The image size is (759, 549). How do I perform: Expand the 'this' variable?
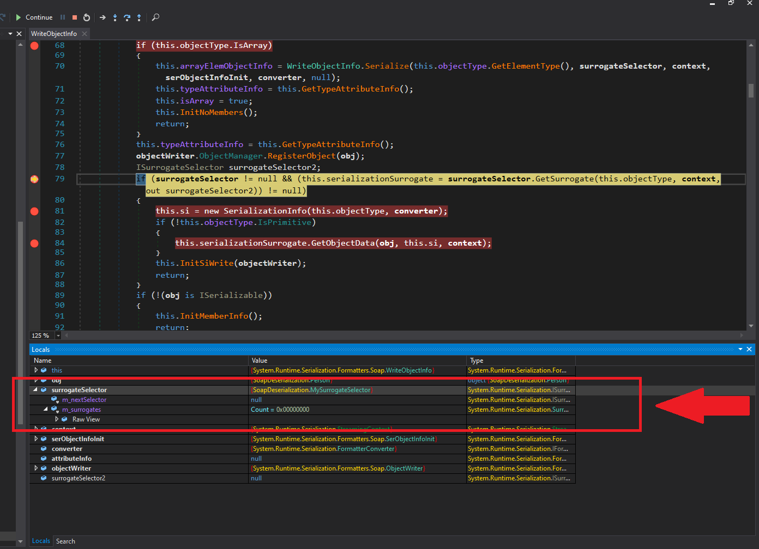36,370
